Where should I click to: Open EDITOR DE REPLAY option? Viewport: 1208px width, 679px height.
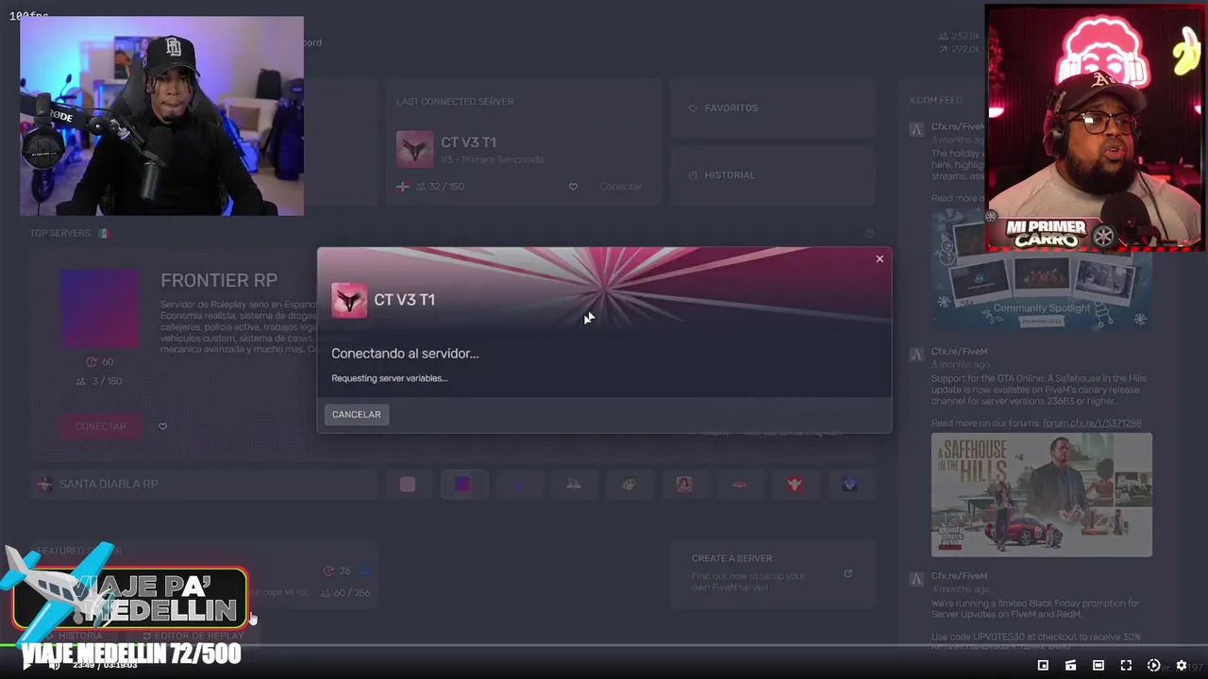pos(192,636)
